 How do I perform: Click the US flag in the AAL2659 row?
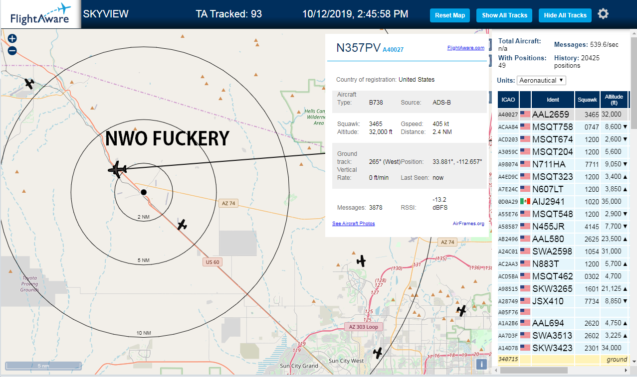pos(525,114)
